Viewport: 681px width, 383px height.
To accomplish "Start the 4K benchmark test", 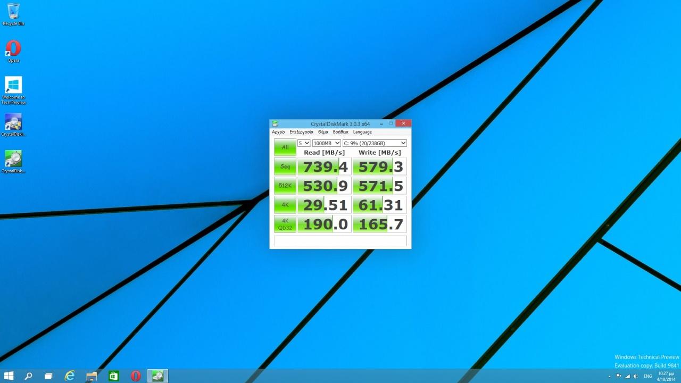I will click(x=285, y=205).
